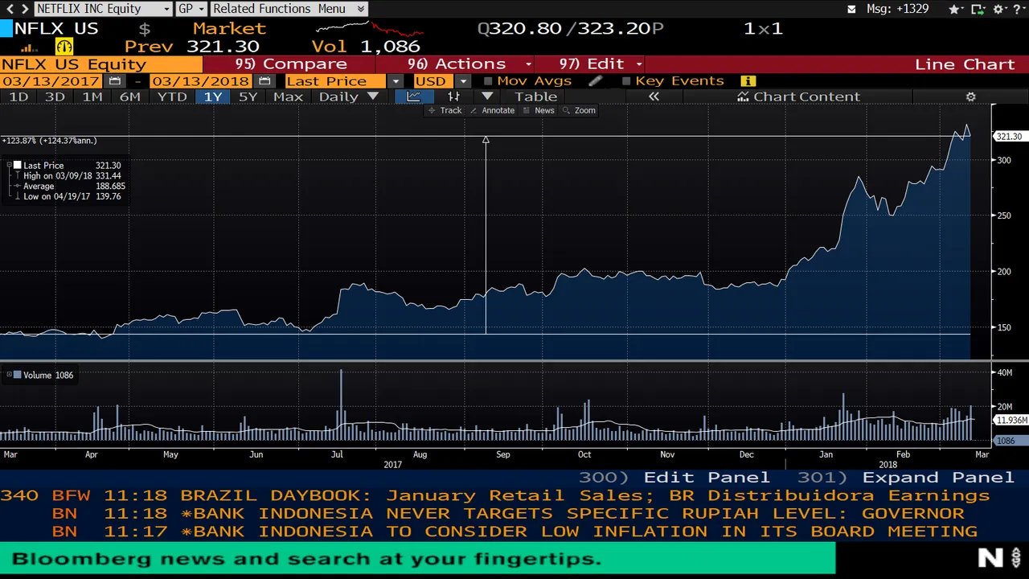Click the Annotate tool
1029x579 pixels.
[x=492, y=110]
